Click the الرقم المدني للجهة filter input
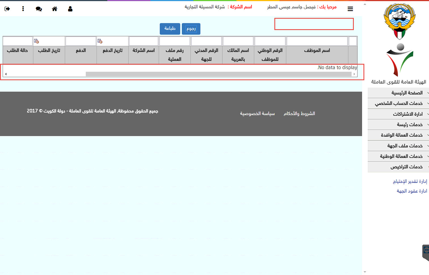This screenshot has height=275, width=429. click(x=206, y=41)
